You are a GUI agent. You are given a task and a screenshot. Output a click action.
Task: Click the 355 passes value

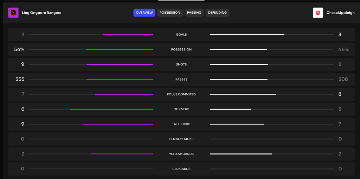(20, 80)
